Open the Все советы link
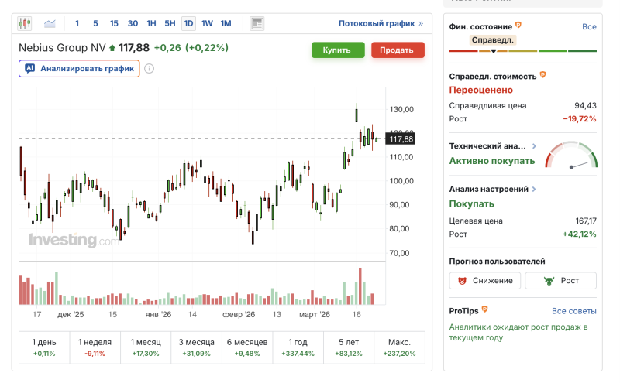 (574, 311)
